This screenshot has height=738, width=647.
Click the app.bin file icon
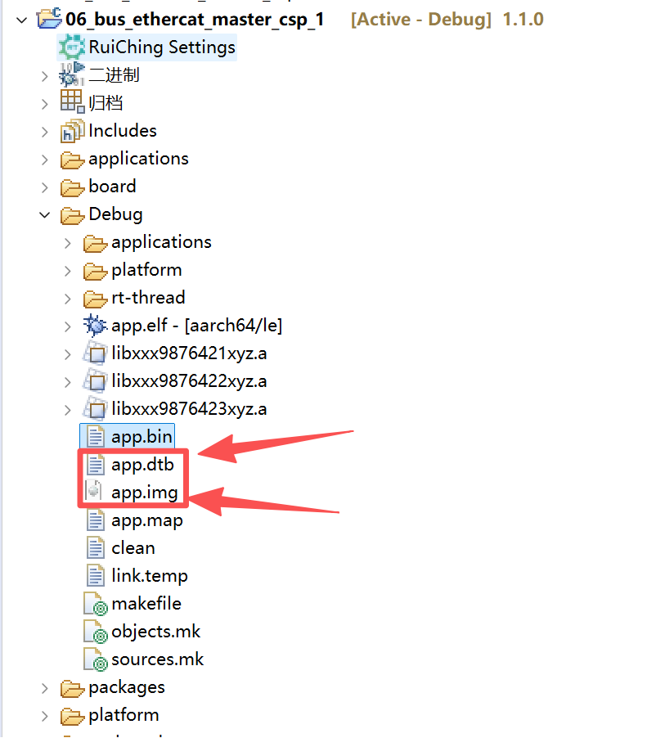(96, 436)
